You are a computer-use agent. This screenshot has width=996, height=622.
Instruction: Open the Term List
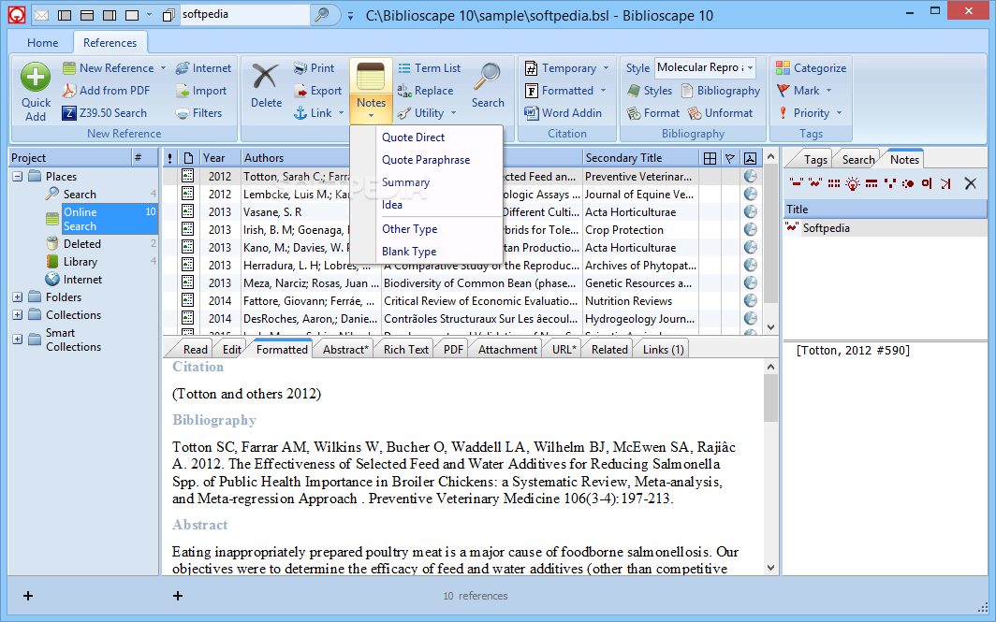pos(430,68)
